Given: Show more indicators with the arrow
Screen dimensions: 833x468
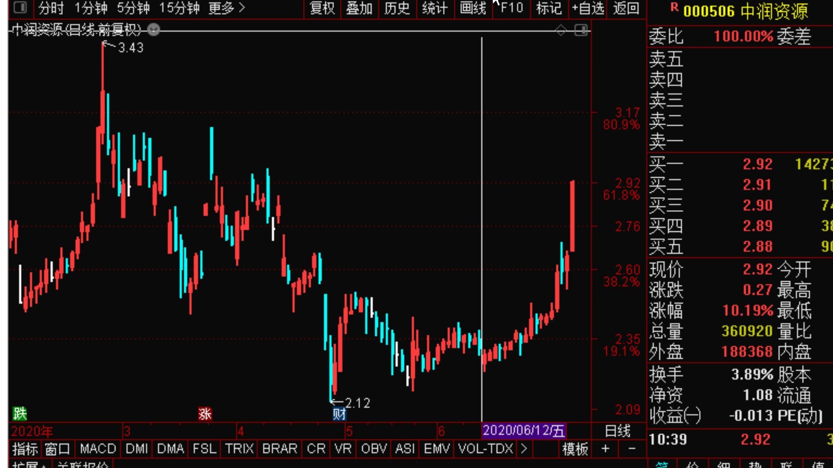Looking at the screenshot, I should [x=524, y=448].
